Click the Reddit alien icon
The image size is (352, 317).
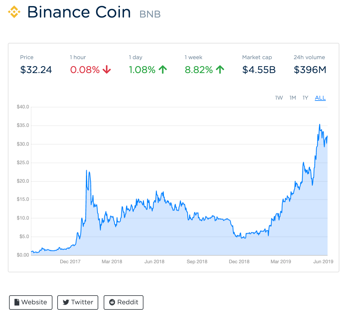point(112,302)
